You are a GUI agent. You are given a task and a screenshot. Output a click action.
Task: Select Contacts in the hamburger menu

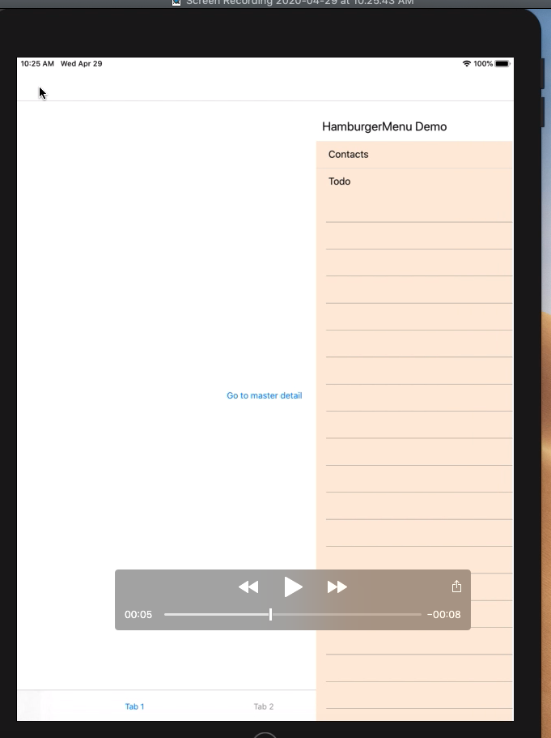point(414,155)
